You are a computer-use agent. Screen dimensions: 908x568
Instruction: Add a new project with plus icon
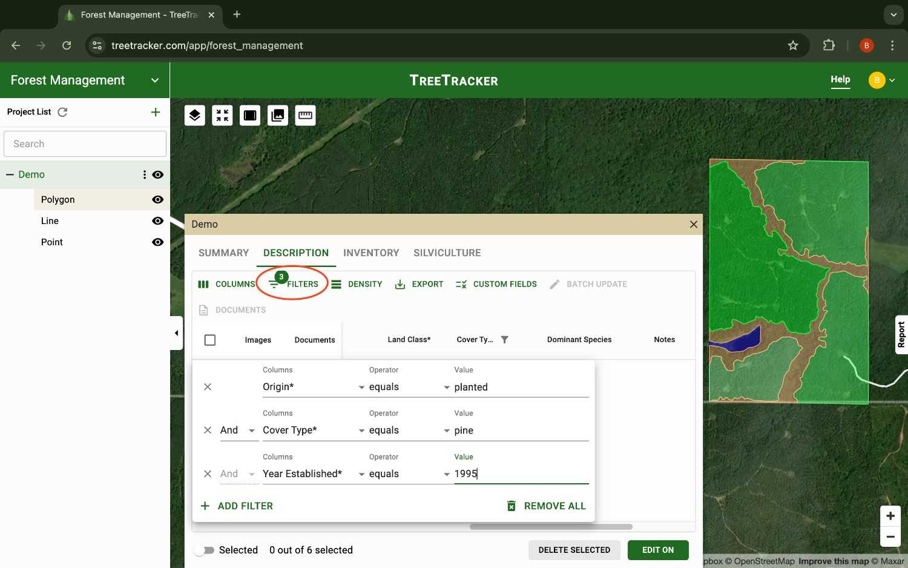point(156,112)
